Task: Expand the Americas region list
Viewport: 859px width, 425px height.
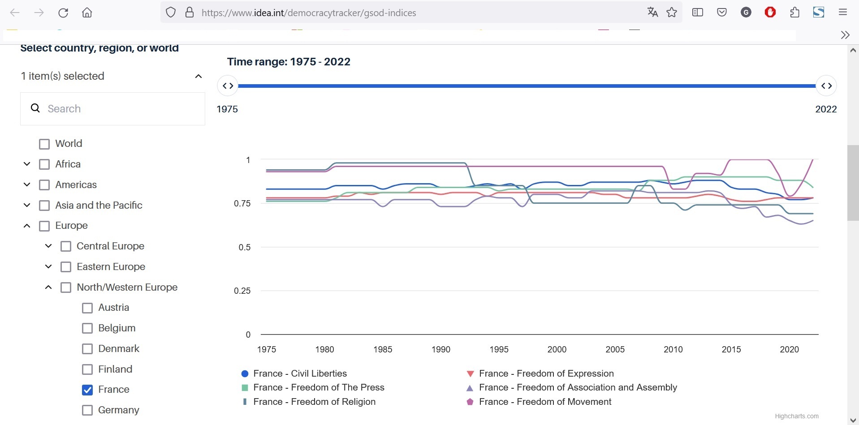Action: pyautogui.click(x=27, y=185)
